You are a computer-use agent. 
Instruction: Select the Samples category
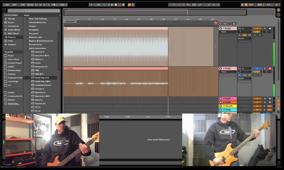click(12, 44)
